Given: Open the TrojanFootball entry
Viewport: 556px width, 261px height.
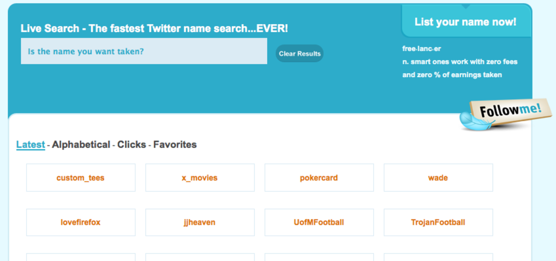Looking at the screenshot, I should coord(438,222).
